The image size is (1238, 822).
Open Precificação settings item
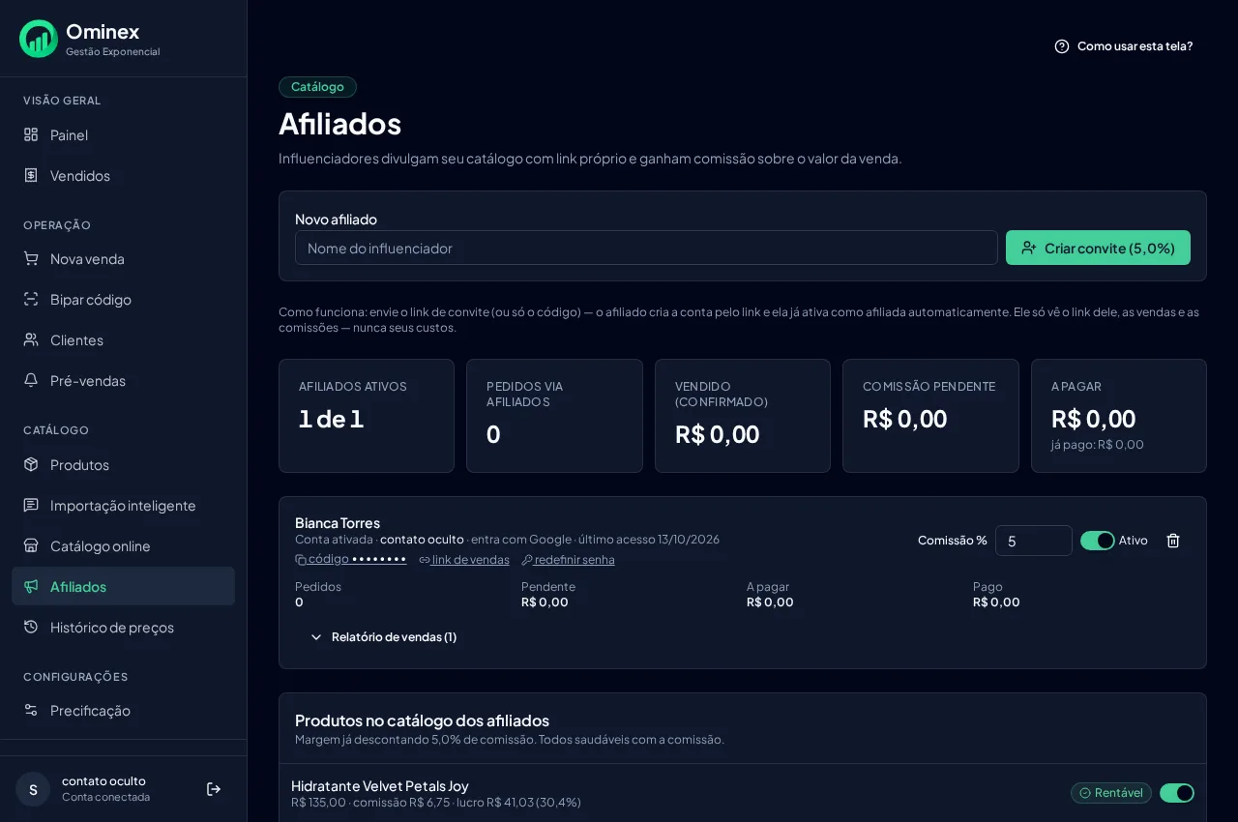[123, 710]
